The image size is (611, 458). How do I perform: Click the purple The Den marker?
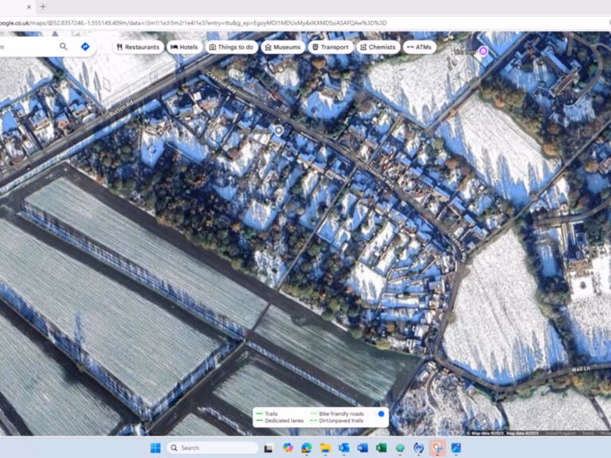tap(483, 51)
